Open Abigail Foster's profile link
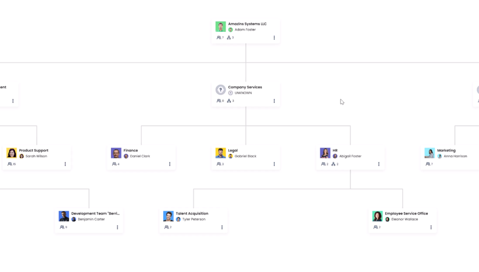Image resolution: width=479 pixels, height=272 pixels. coord(350,156)
